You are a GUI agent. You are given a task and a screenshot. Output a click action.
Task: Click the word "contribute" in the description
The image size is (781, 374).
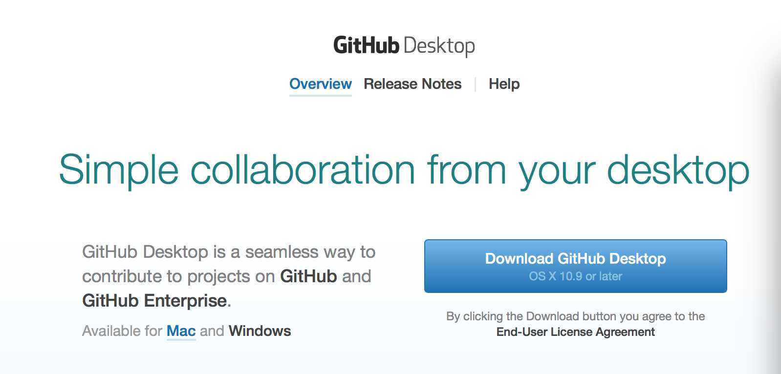[x=122, y=276]
